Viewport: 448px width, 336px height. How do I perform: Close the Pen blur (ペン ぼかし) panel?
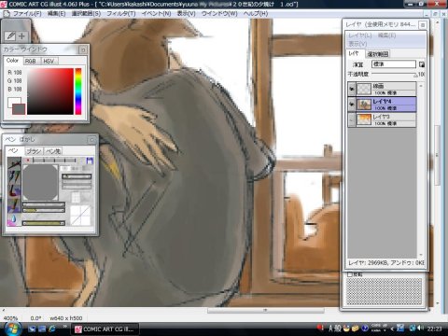point(91,140)
